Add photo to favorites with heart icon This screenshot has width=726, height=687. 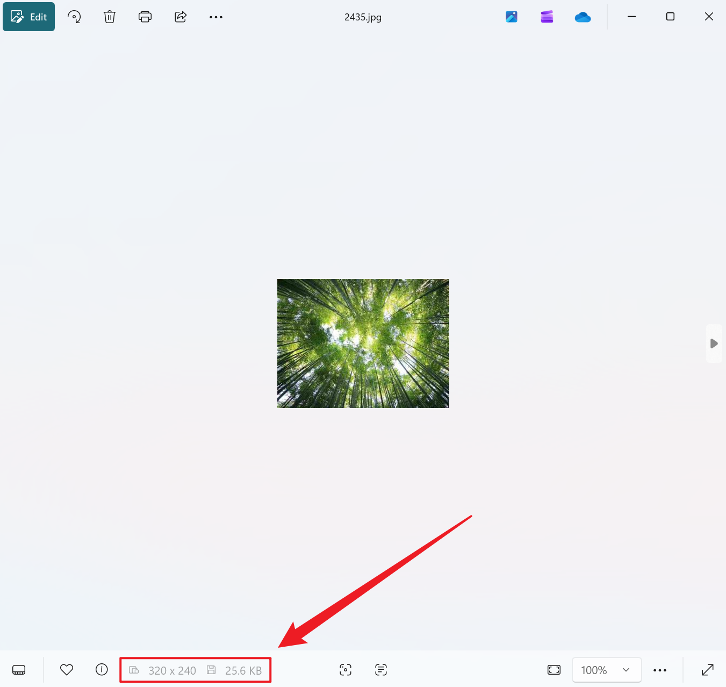click(x=67, y=670)
